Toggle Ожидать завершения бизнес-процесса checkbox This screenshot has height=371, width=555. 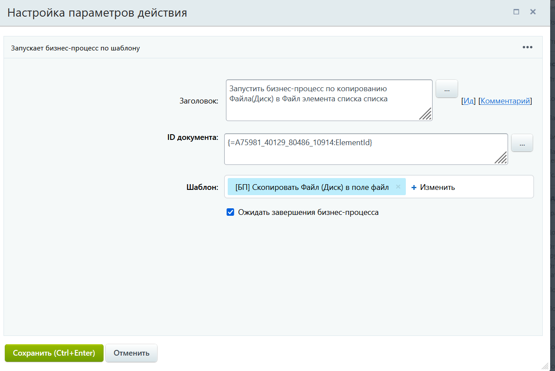(x=230, y=212)
